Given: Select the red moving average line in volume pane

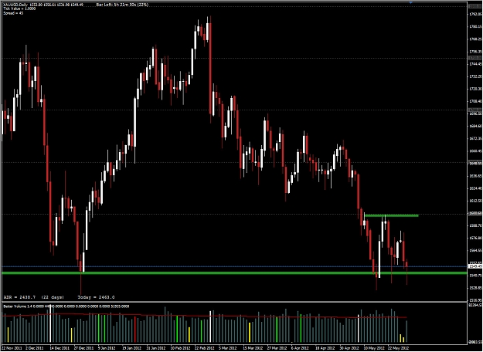Looking at the screenshot, I should (x=205, y=316).
